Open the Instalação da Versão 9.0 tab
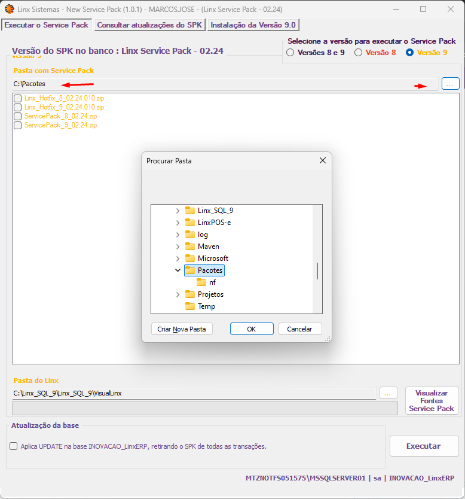The height and width of the screenshot is (499, 465). point(253,25)
